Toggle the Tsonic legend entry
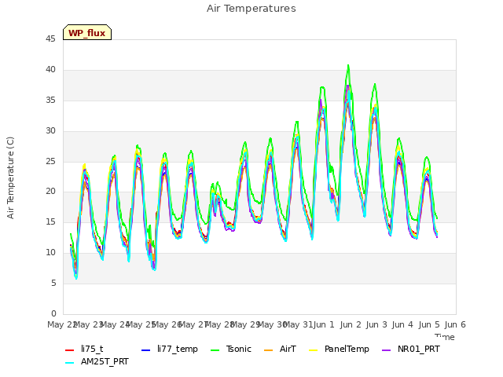The height and width of the screenshot is (377, 503). (x=231, y=349)
